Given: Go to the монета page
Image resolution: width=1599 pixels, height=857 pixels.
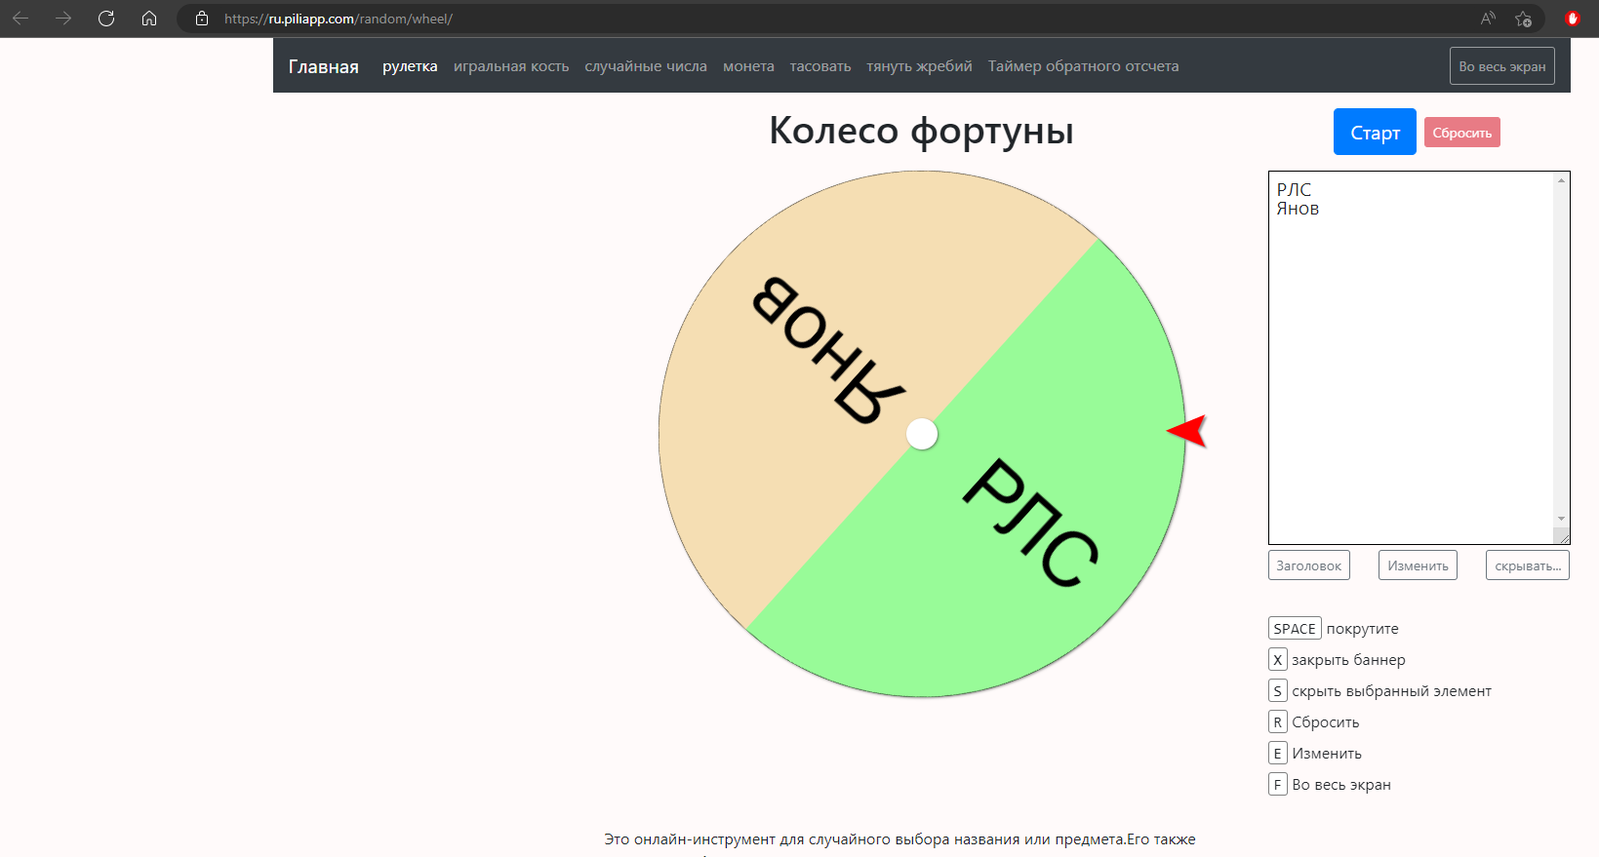Looking at the screenshot, I should 748,66.
